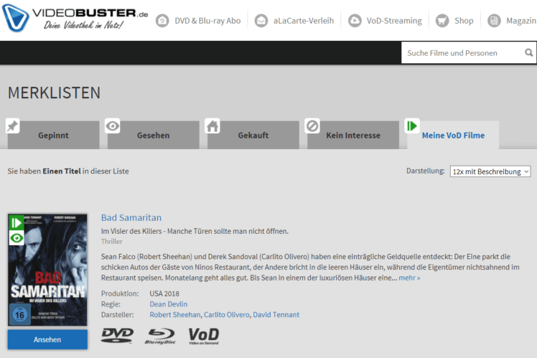Click the blocked icon on Kein Interesse tab
Image resolution: width=537 pixels, height=358 pixels.
point(312,126)
